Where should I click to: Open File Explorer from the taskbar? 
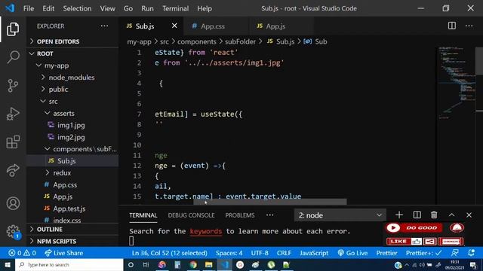point(208,264)
